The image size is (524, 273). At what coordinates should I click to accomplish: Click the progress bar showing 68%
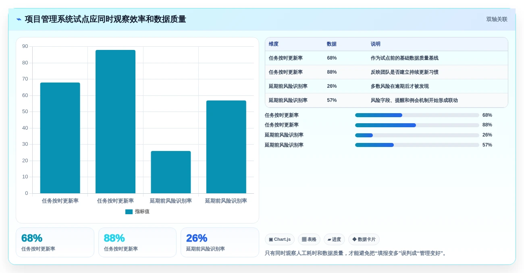coord(417,115)
